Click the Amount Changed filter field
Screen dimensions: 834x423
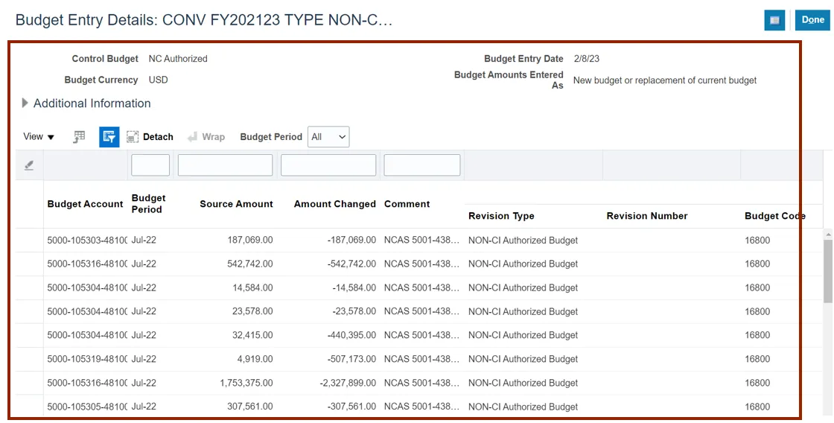(328, 165)
